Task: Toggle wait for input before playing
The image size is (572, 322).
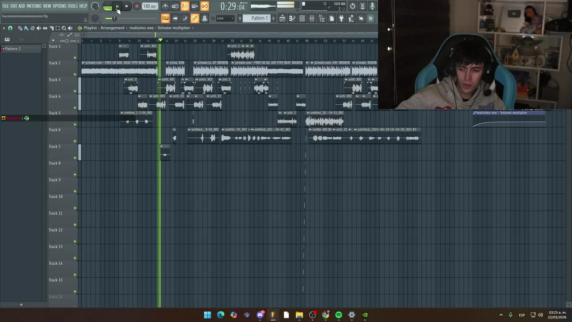Action: [x=175, y=6]
